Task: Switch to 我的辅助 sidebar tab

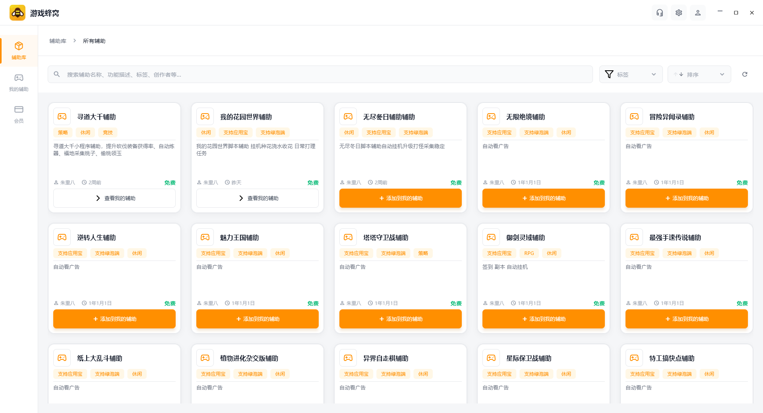Action: (x=19, y=82)
